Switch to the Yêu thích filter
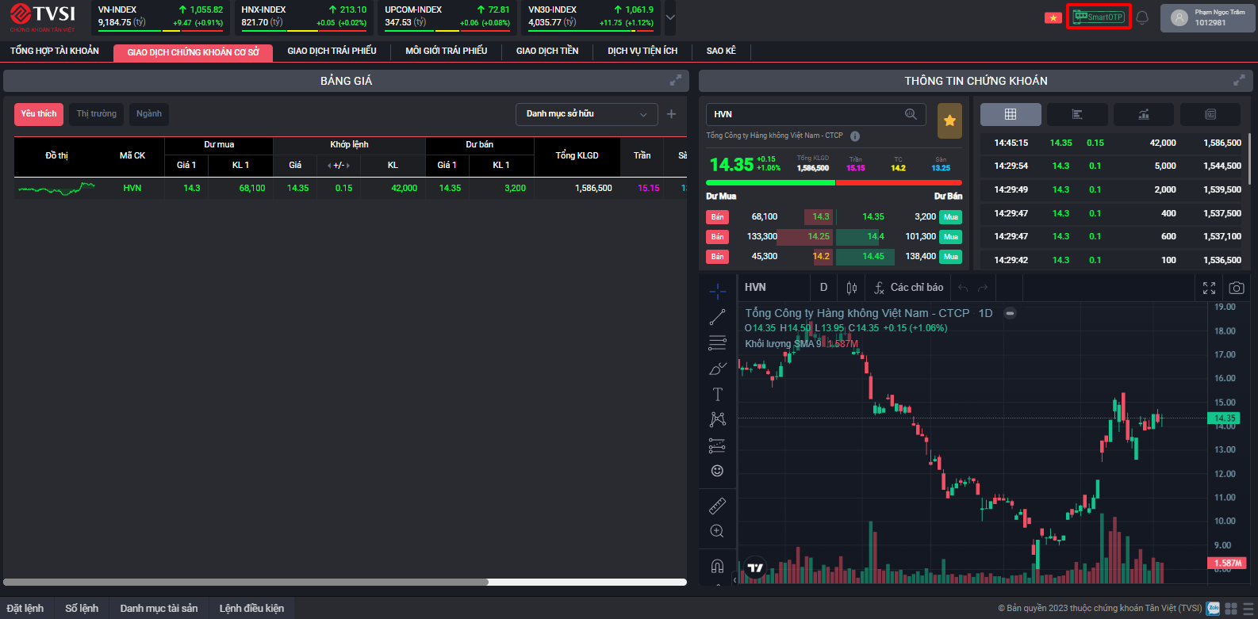Image resolution: width=1258 pixels, height=619 pixels. coord(39,114)
